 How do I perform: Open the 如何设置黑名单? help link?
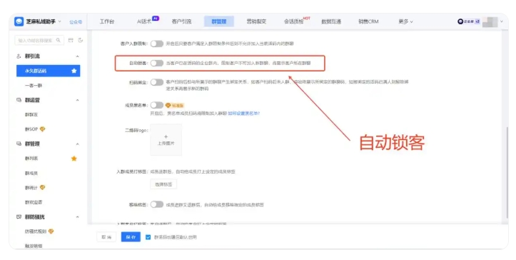[x=244, y=114]
